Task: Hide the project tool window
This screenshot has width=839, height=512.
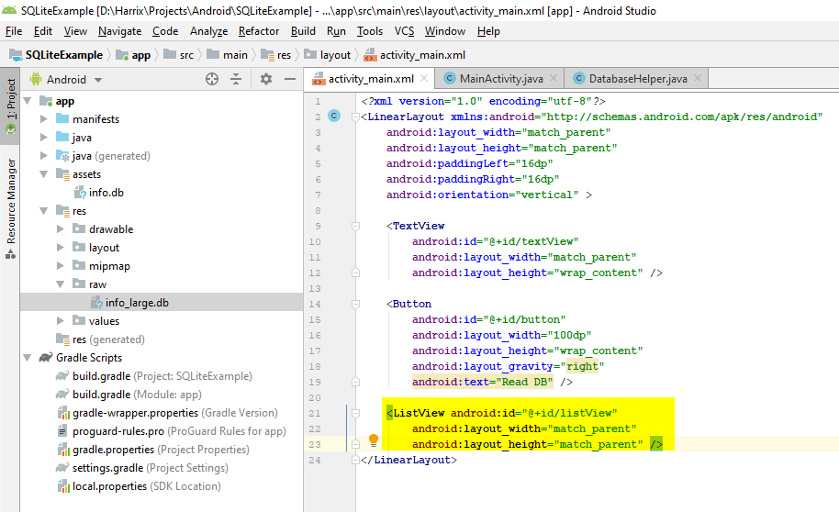Action: click(289, 80)
